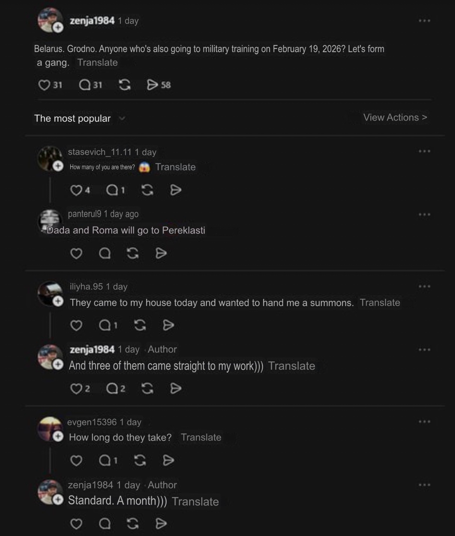Viewport: 455px width, 536px height.
Task: Repost evgen15396's comment
Action: point(140,460)
